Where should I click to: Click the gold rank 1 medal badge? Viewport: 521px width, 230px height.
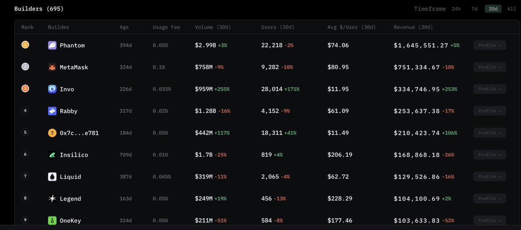point(25,45)
